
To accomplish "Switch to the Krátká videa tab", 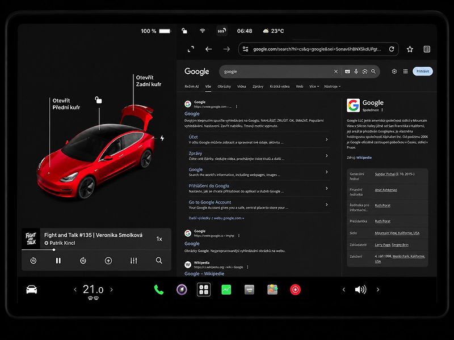I will [x=280, y=87].
